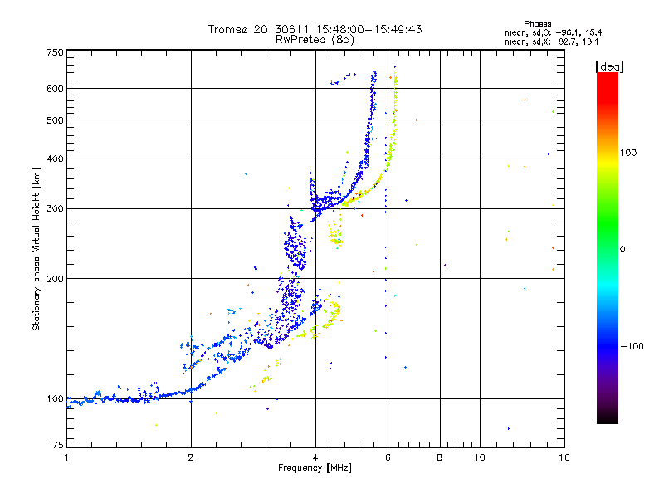664x498 pixels.
Task: Click the y-axis tick label '500'
Action: [55, 120]
